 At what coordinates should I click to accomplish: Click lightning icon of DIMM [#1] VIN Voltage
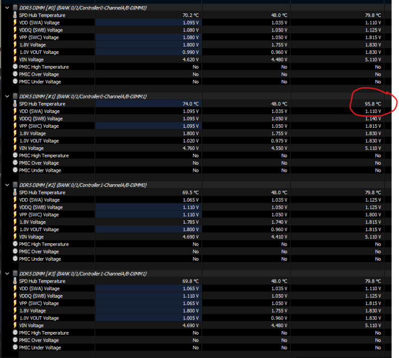click(x=15, y=148)
